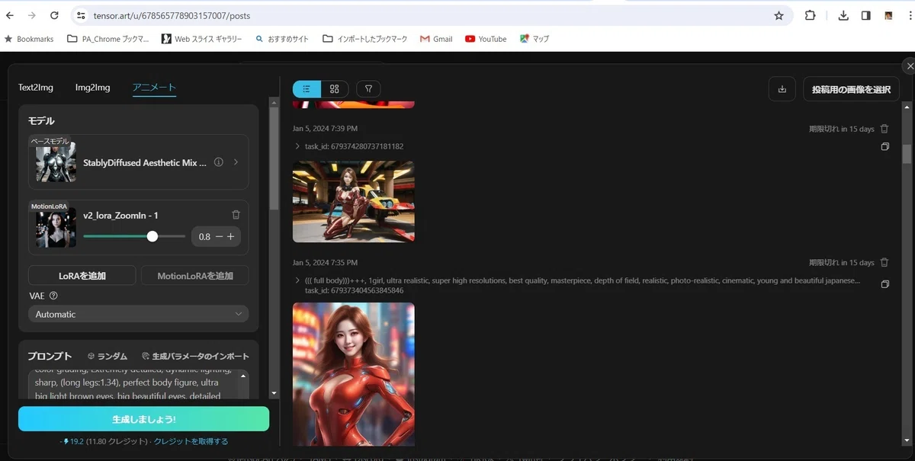Expand the full body prompt details
Image resolution: width=915 pixels, height=461 pixels.
coord(297,280)
